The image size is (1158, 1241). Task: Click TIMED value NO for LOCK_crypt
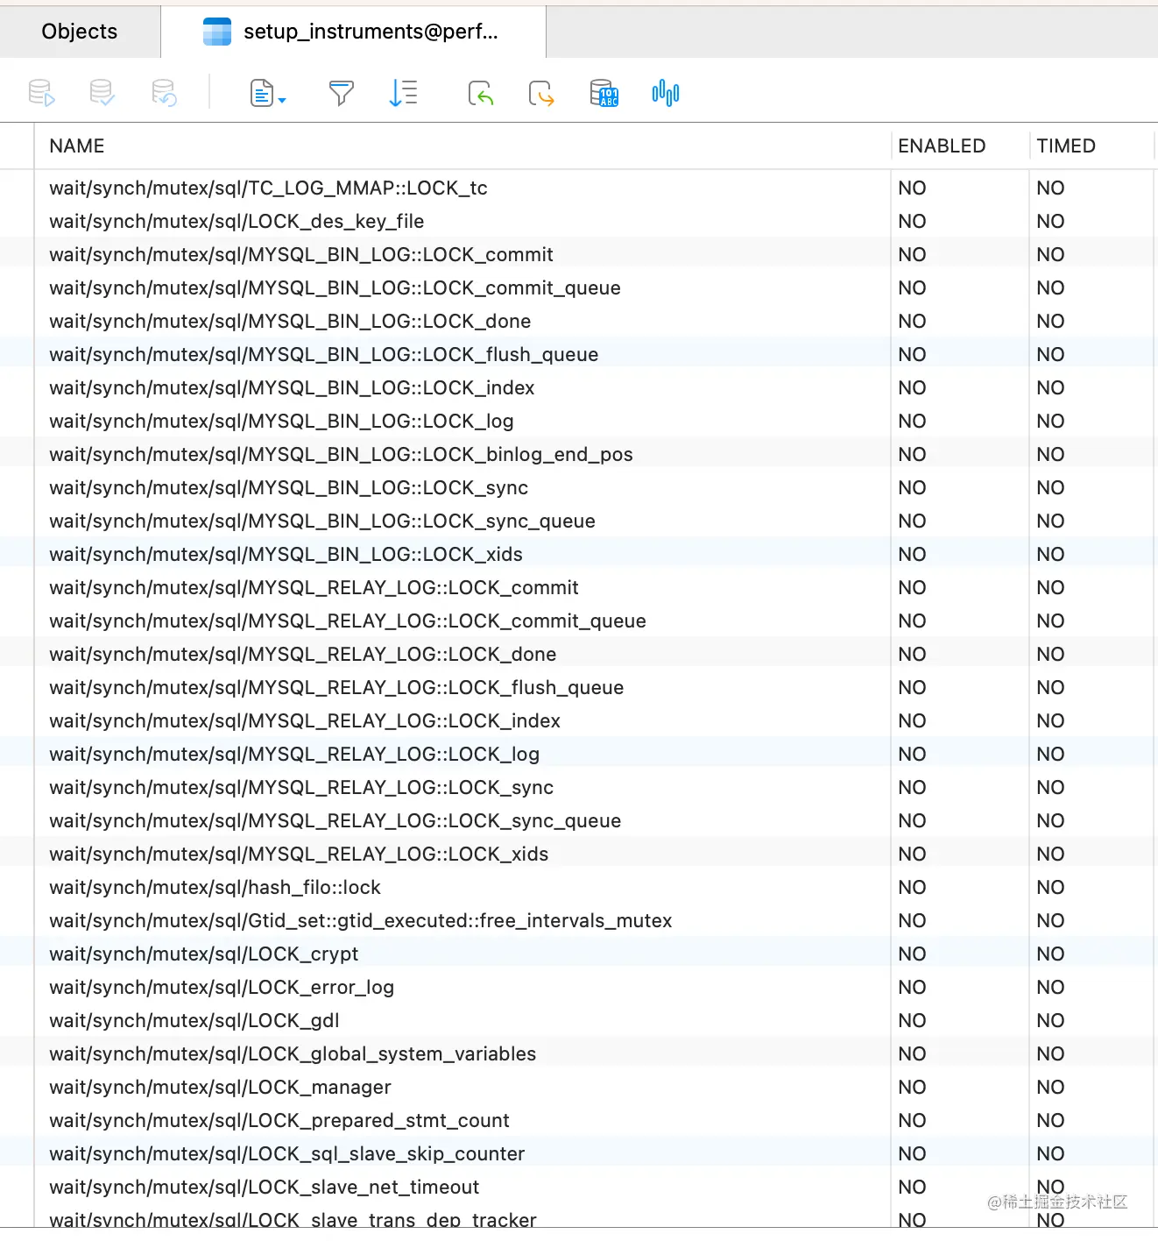point(1050,954)
